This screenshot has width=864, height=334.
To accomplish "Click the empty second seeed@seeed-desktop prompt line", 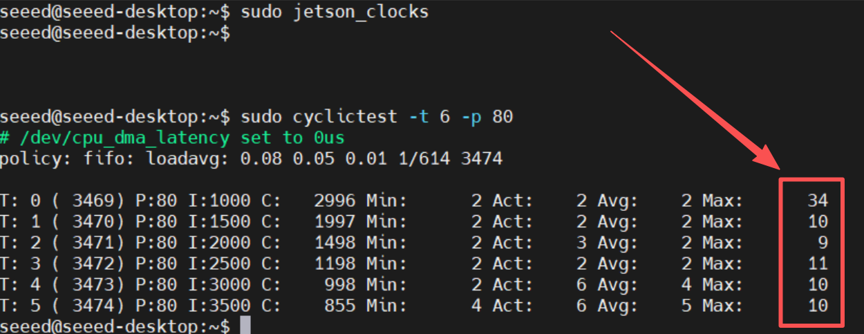I will [x=115, y=33].
